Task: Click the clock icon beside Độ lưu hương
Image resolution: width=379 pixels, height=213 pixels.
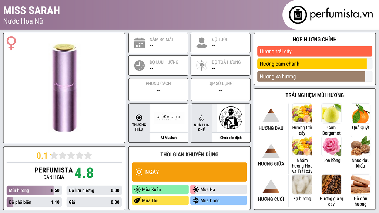Action: coord(140,65)
